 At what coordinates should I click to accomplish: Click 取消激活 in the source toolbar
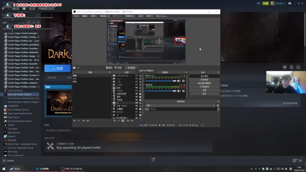pyautogui.click(x=131, y=68)
